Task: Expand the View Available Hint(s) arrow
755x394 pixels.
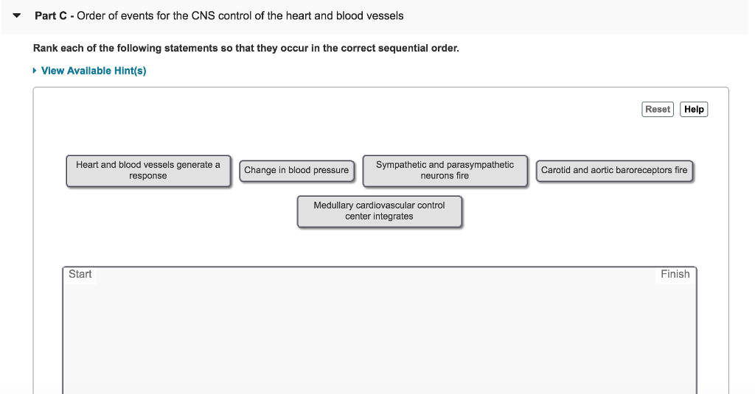Action: click(35, 71)
